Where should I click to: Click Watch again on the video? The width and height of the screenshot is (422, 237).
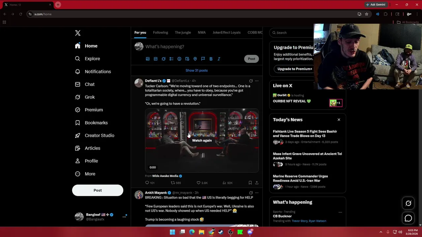tap(202, 141)
